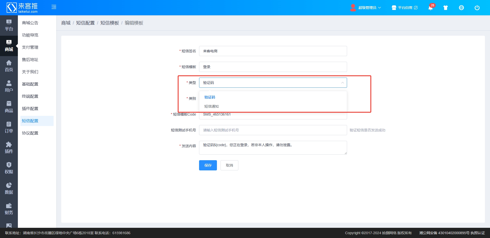Click the power/logout icon
The height and width of the screenshot is (238, 490).
click(477, 8)
